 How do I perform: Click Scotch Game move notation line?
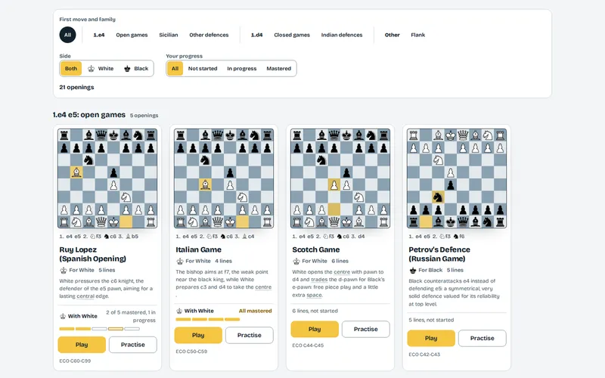click(328, 237)
